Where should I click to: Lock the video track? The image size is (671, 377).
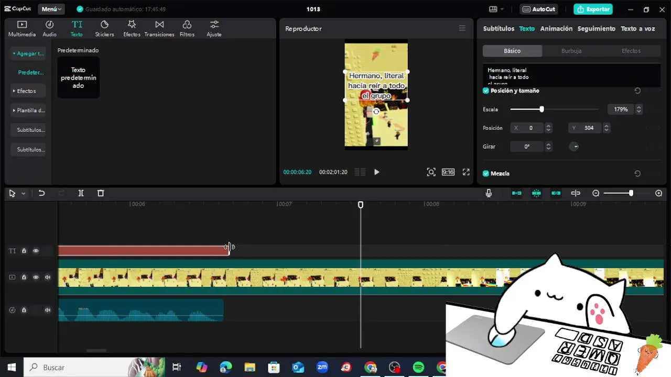pyautogui.click(x=24, y=277)
